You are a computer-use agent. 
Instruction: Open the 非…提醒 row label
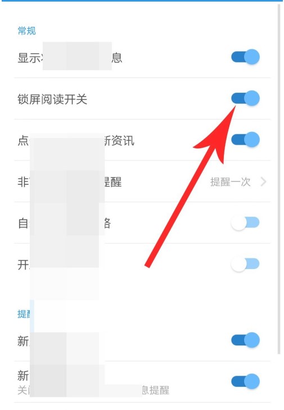click(x=70, y=182)
